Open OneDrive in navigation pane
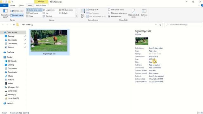This screenshot has height=114, width=203. (10, 52)
